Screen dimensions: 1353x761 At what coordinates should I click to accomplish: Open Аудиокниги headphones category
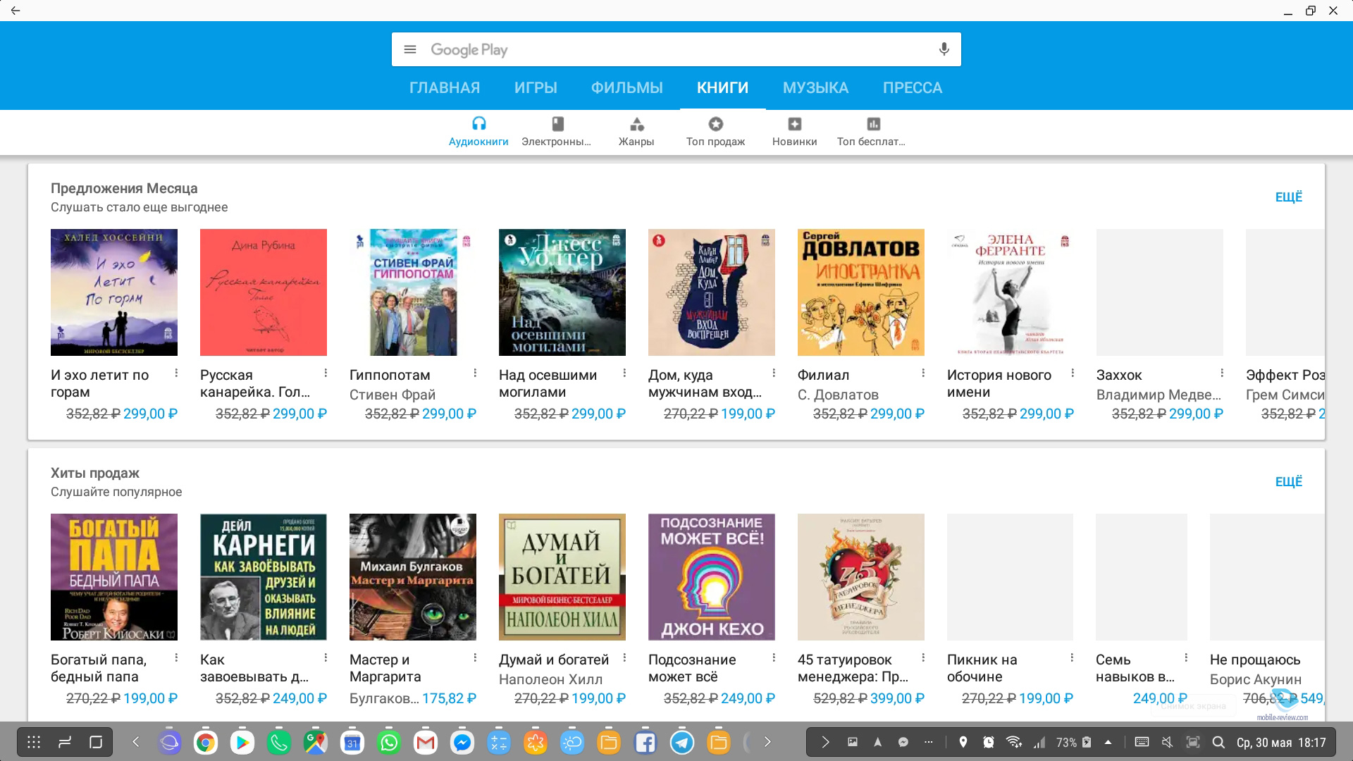pyautogui.click(x=478, y=132)
